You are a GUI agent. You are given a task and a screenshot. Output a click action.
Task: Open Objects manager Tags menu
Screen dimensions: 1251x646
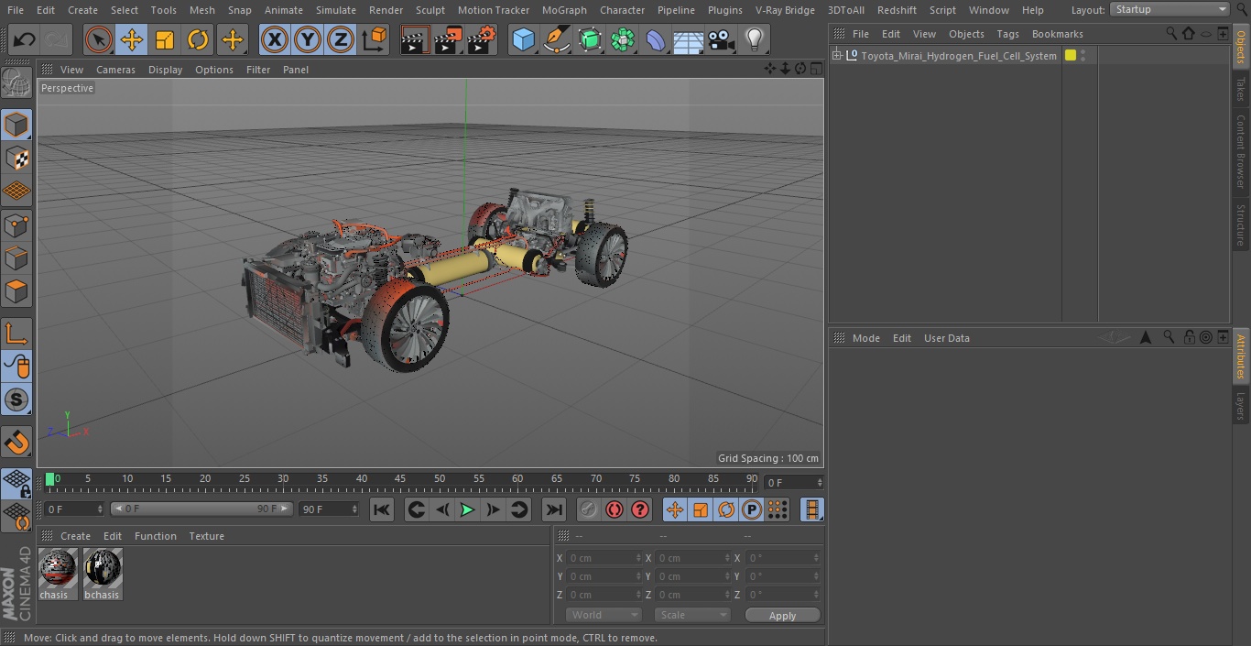coord(1007,34)
